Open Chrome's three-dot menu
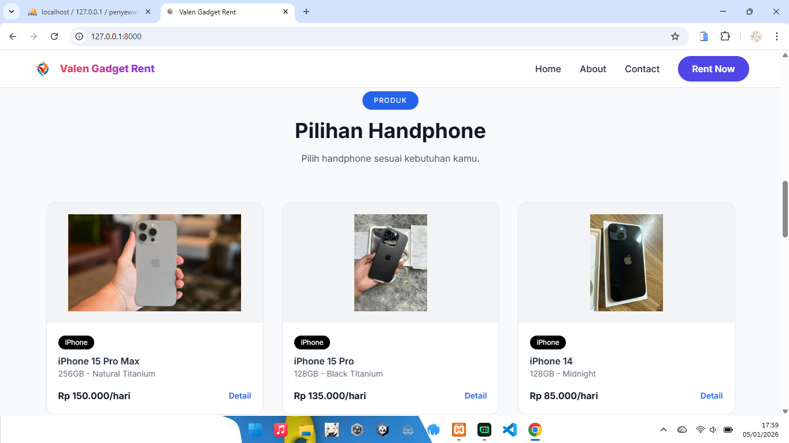The image size is (789, 443). pyautogui.click(x=777, y=36)
